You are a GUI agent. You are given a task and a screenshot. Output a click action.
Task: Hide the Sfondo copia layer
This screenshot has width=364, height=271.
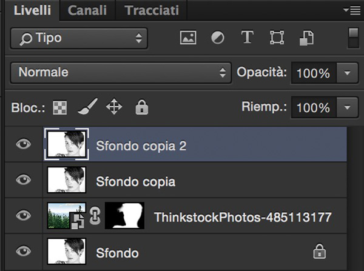(24, 180)
